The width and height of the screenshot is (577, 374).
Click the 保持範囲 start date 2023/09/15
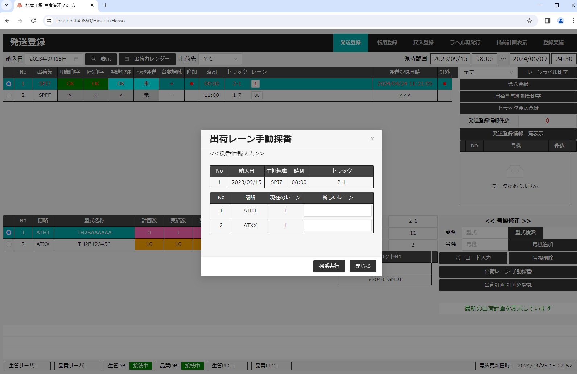pos(450,59)
